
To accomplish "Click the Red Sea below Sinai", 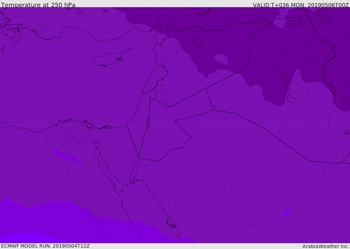I will tap(144, 205).
